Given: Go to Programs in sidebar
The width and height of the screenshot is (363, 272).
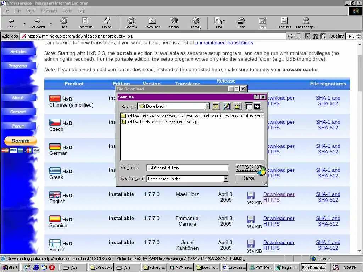Looking at the screenshot, I should tap(18, 66).
